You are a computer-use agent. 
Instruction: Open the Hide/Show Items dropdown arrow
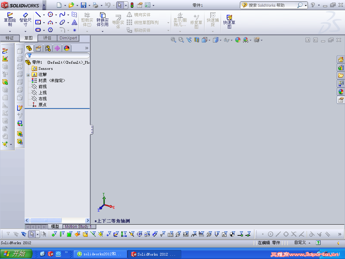click(x=232, y=40)
